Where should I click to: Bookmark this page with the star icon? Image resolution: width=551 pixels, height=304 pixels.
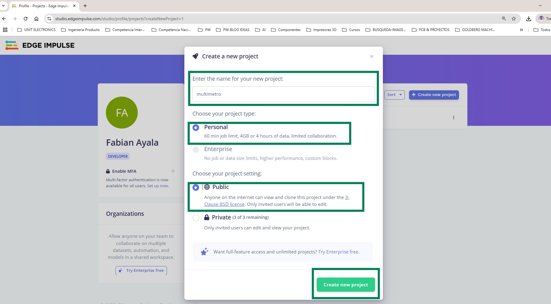(x=514, y=19)
